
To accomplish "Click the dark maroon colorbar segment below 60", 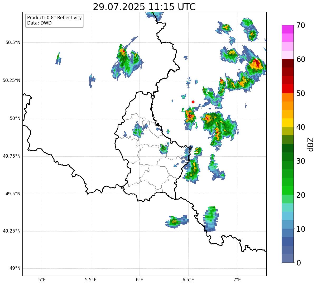I will point(287,63).
